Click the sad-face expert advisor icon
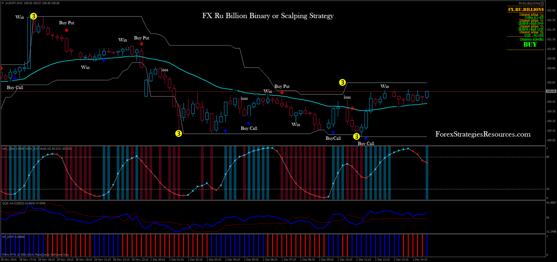 [x=542, y=3]
